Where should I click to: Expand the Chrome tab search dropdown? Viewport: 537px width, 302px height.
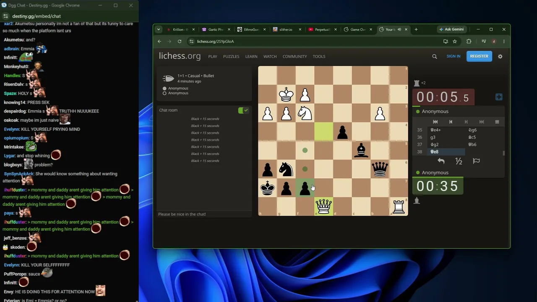click(x=158, y=29)
